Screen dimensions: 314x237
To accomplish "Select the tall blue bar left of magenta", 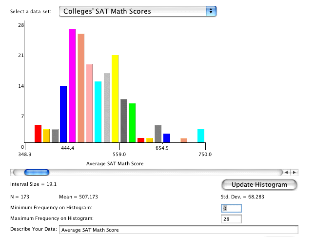I will pyautogui.click(x=63, y=114).
